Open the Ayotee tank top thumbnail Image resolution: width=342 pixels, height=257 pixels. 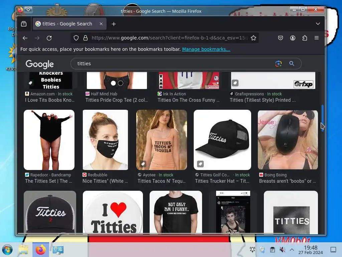(162, 140)
